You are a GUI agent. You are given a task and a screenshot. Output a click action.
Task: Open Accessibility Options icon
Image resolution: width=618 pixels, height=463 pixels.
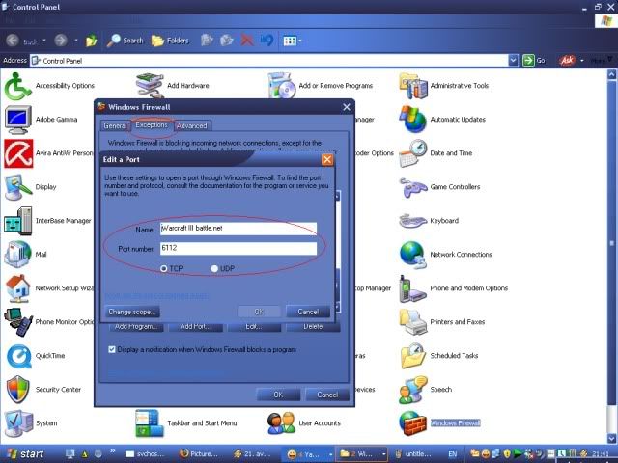point(18,86)
